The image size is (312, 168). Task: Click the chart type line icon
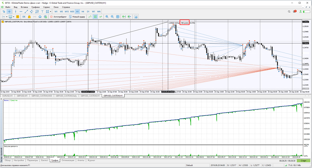pyautogui.click(x=4, y=17)
